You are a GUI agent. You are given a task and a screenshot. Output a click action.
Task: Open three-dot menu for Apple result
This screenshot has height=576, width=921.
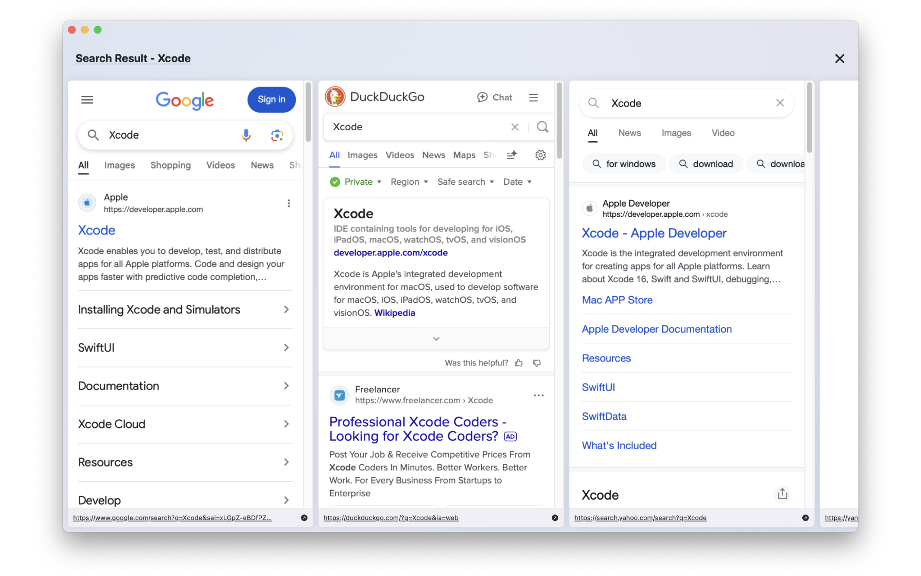click(x=289, y=203)
